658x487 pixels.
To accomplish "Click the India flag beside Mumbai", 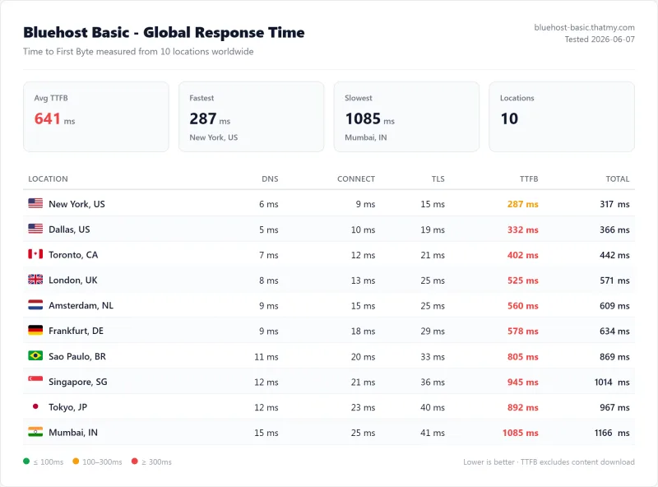I will (35, 432).
